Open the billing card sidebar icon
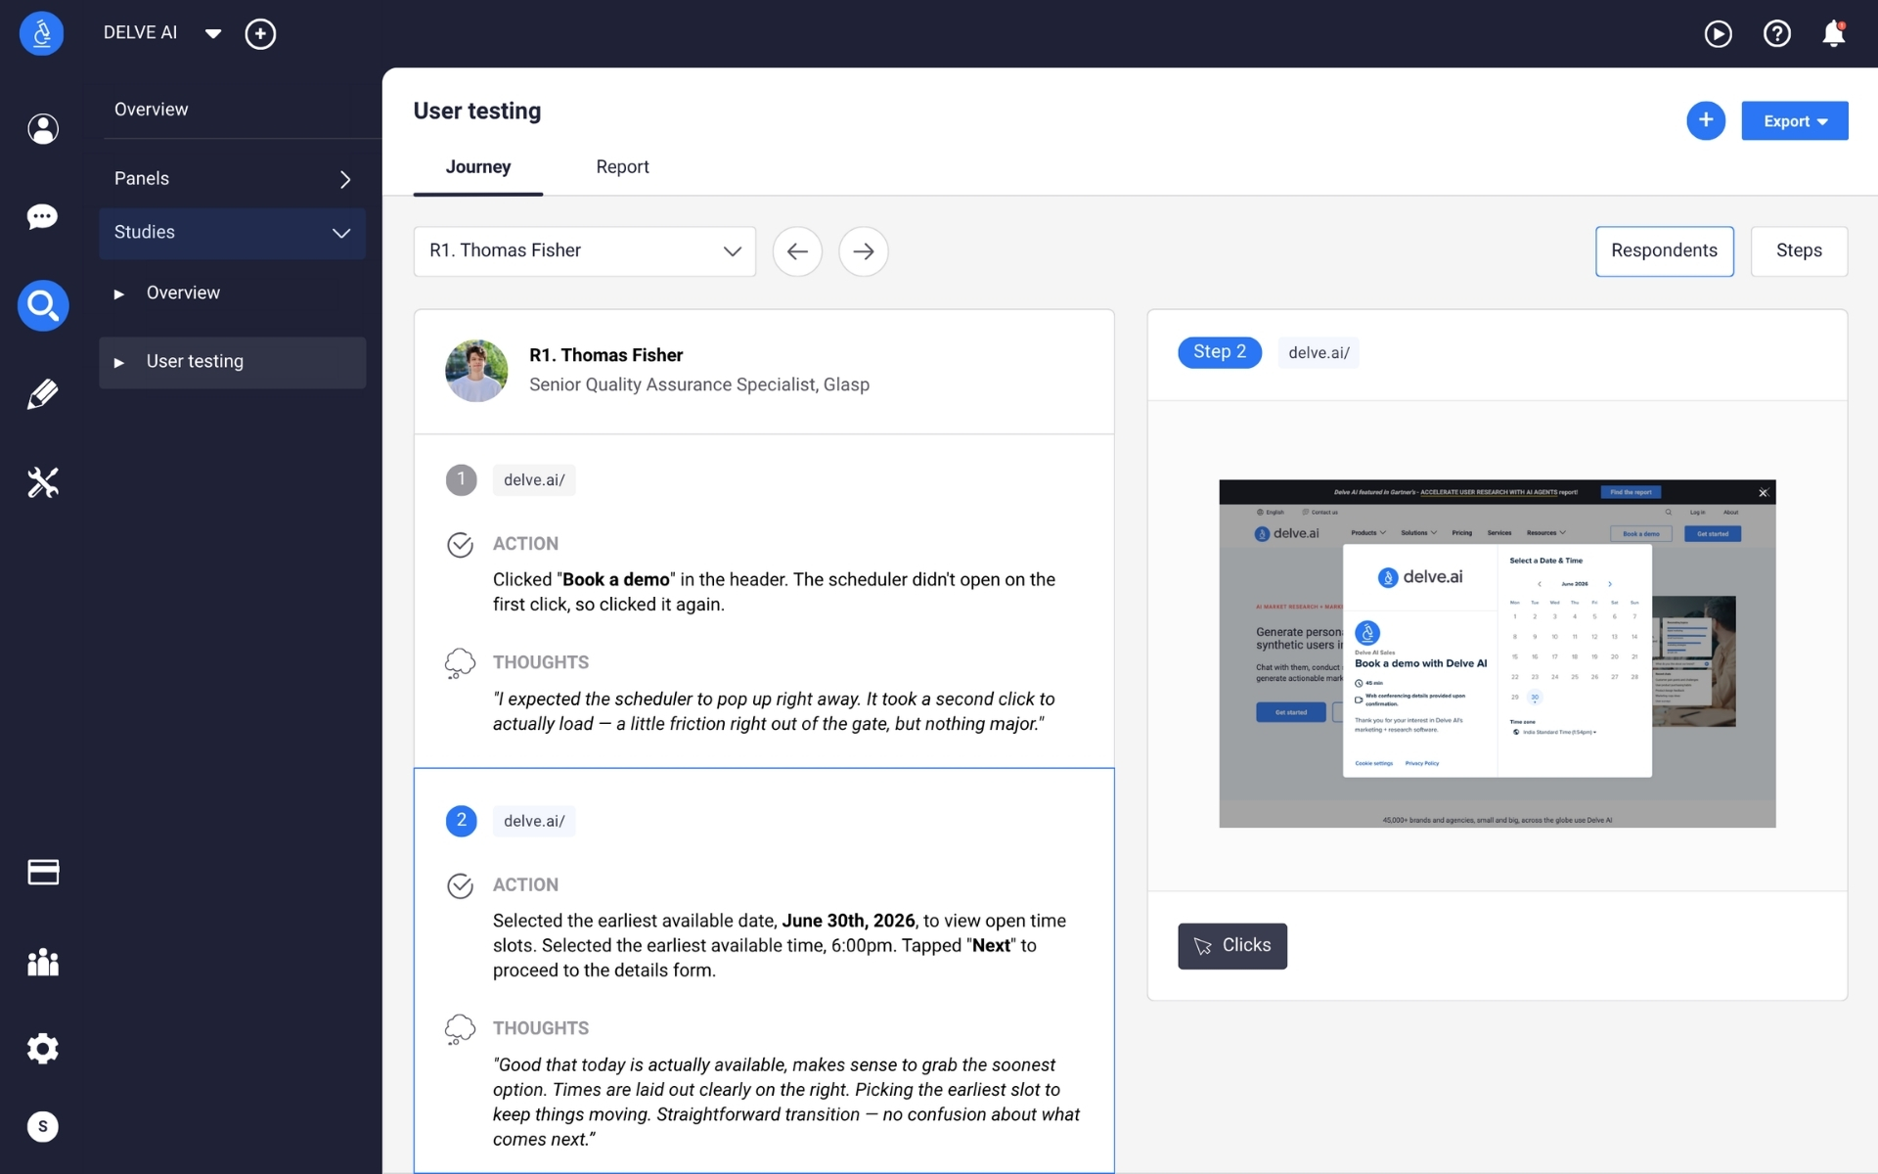Image resolution: width=1878 pixels, height=1174 pixels. point(42,872)
